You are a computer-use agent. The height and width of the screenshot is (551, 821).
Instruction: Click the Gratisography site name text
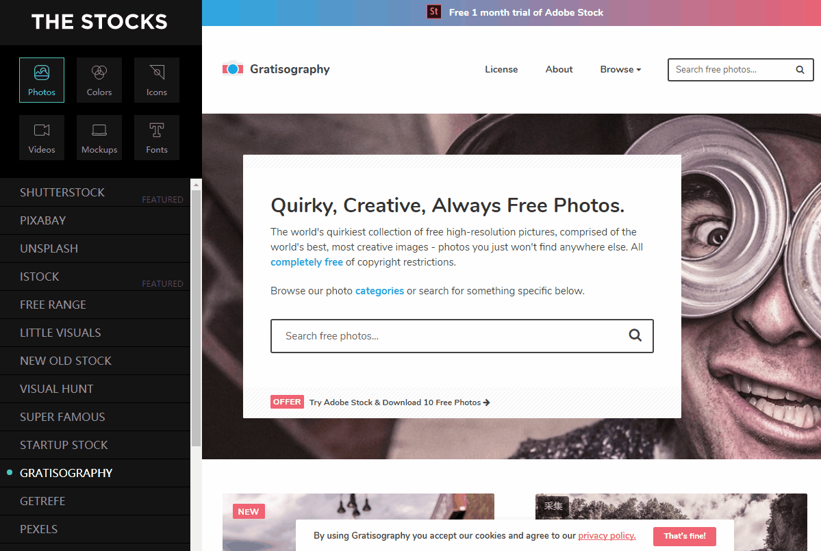pyautogui.click(x=290, y=69)
